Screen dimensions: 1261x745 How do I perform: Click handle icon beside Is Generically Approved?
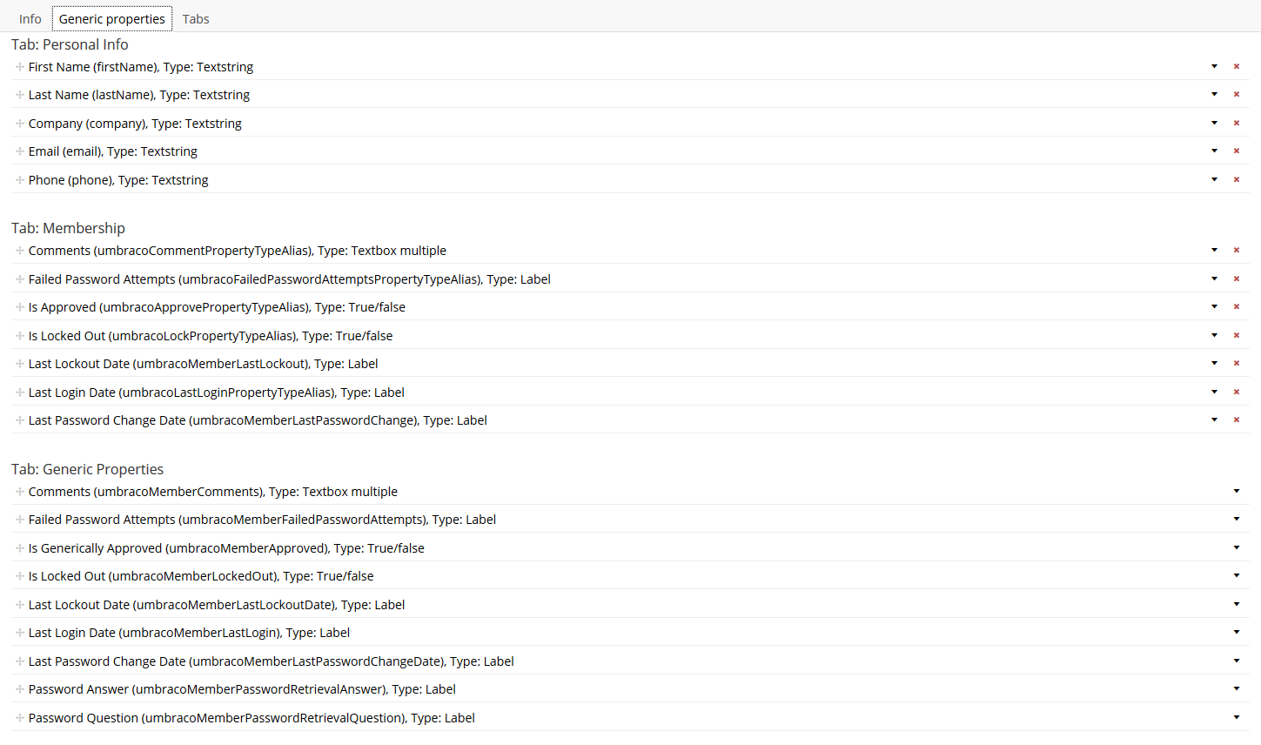pos(20,547)
